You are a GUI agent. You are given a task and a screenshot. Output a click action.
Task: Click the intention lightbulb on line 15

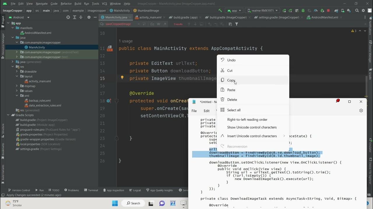[122, 78]
